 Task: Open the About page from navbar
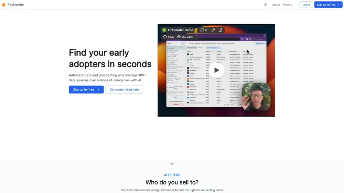[276, 5]
